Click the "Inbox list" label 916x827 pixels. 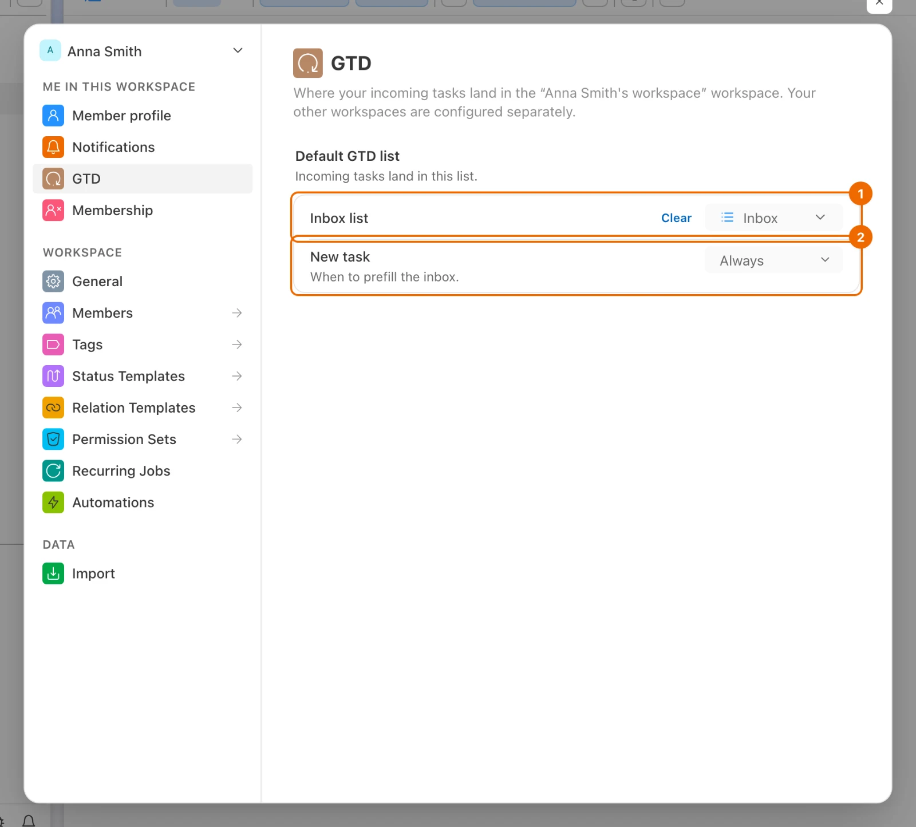pyautogui.click(x=339, y=218)
